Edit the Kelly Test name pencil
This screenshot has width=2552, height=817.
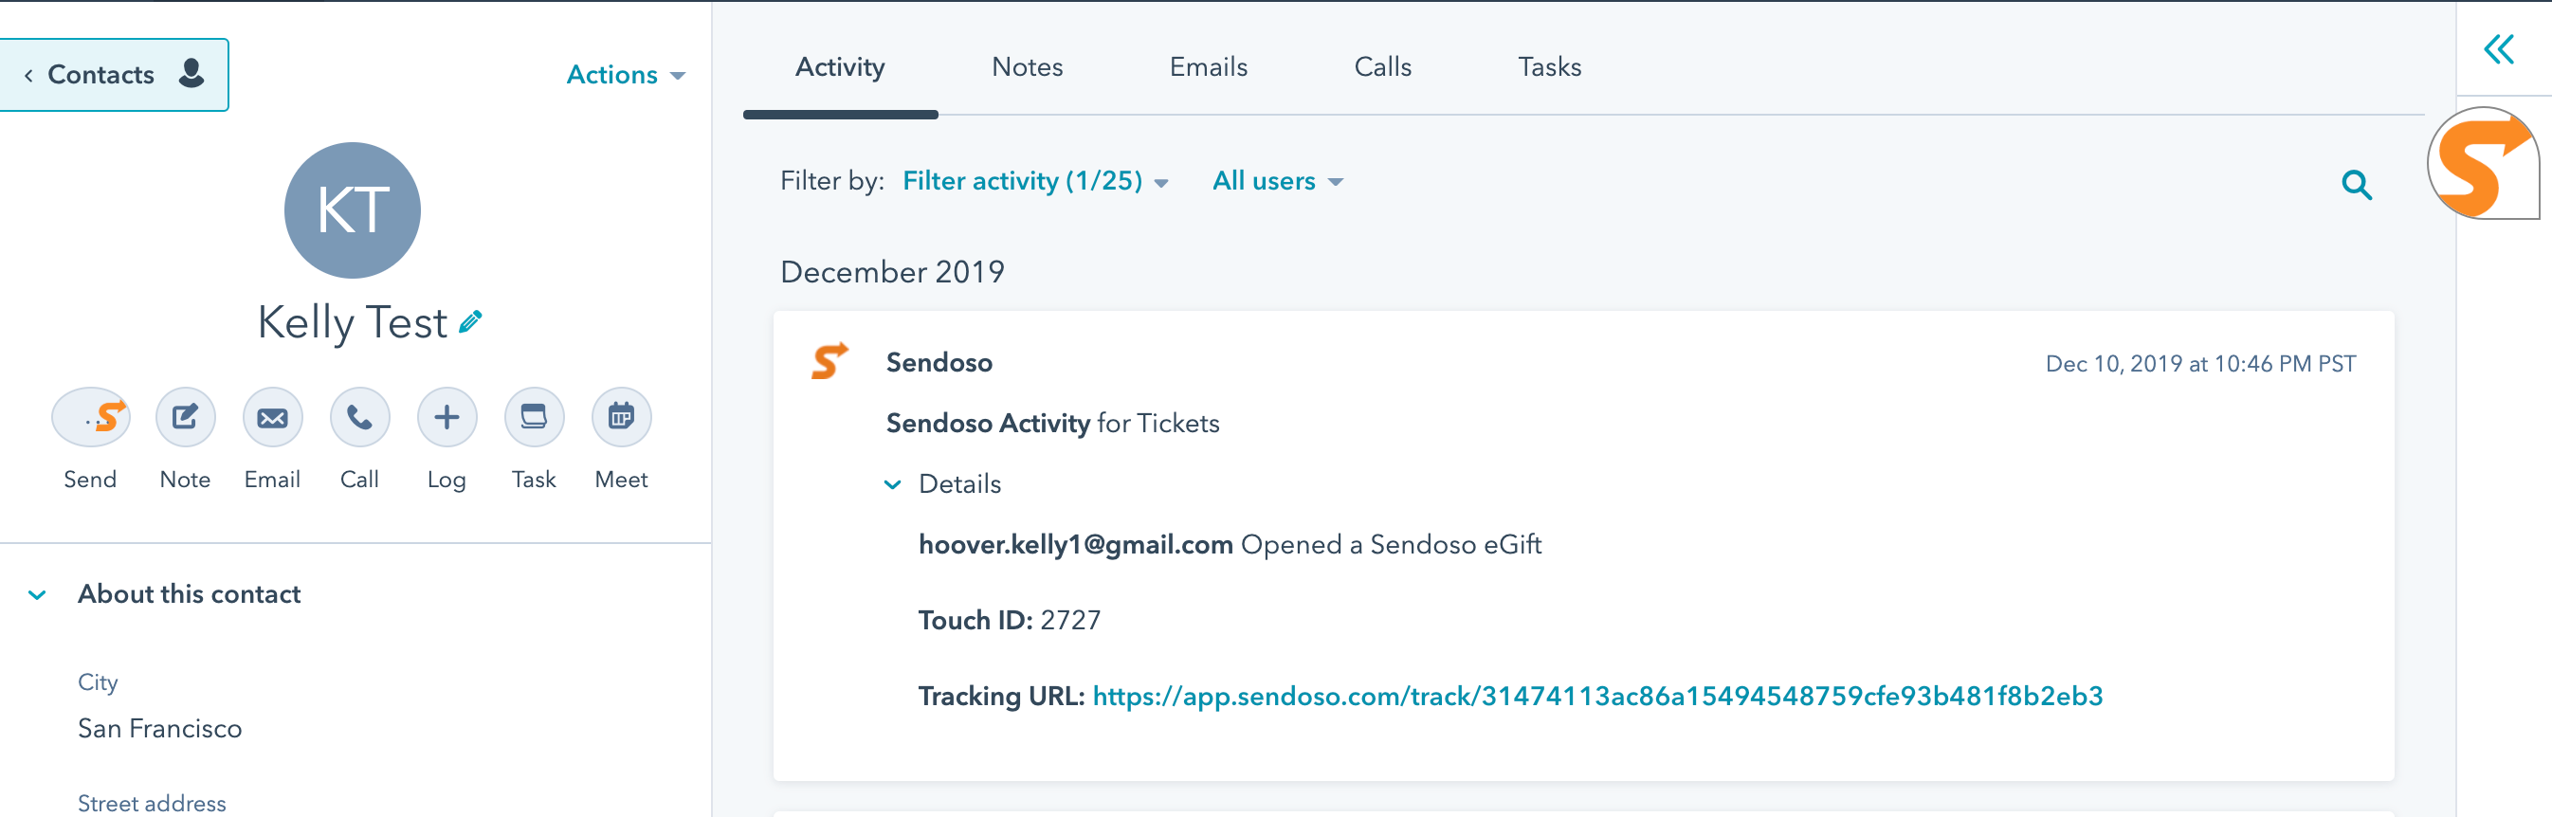tap(471, 322)
